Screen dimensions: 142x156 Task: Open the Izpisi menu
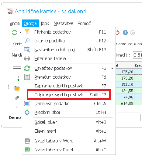point(45,23)
